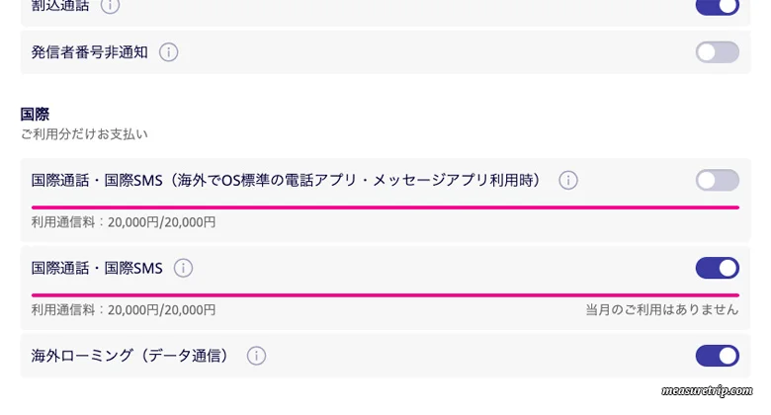The height and width of the screenshot is (415, 771).
Task: Disable the second 国際通話・国際SMS switch
Action: pyautogui.click(x=718, y=268)
